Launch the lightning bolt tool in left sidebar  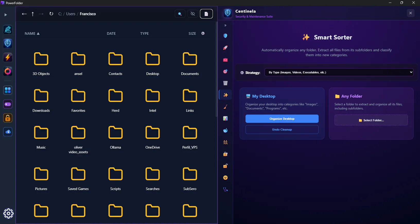(8, 57)
